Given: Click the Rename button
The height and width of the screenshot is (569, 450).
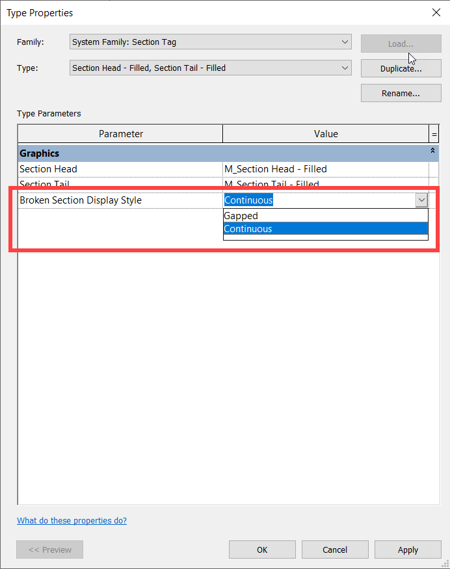Looking at the screenshot, I should [401, 93].
